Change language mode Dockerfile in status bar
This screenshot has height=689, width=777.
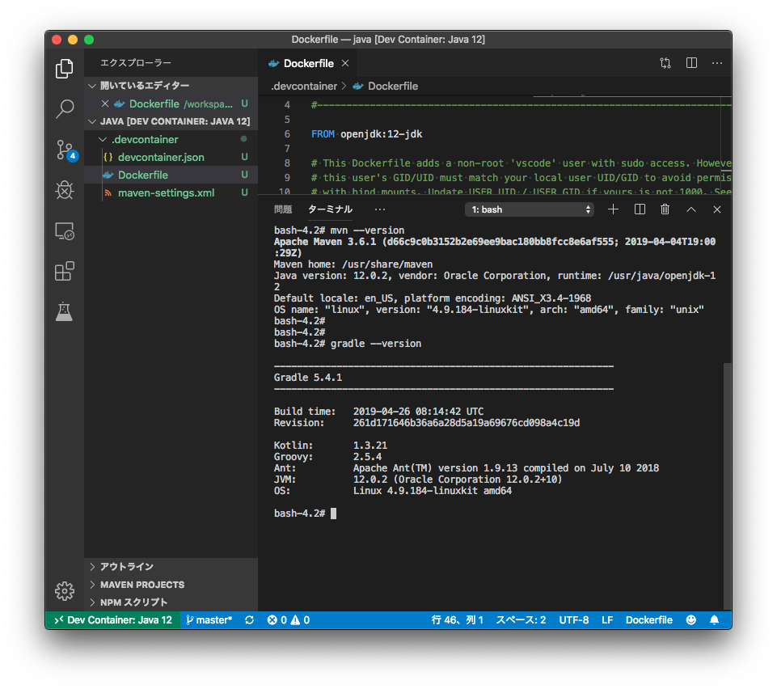pos(648,620)
